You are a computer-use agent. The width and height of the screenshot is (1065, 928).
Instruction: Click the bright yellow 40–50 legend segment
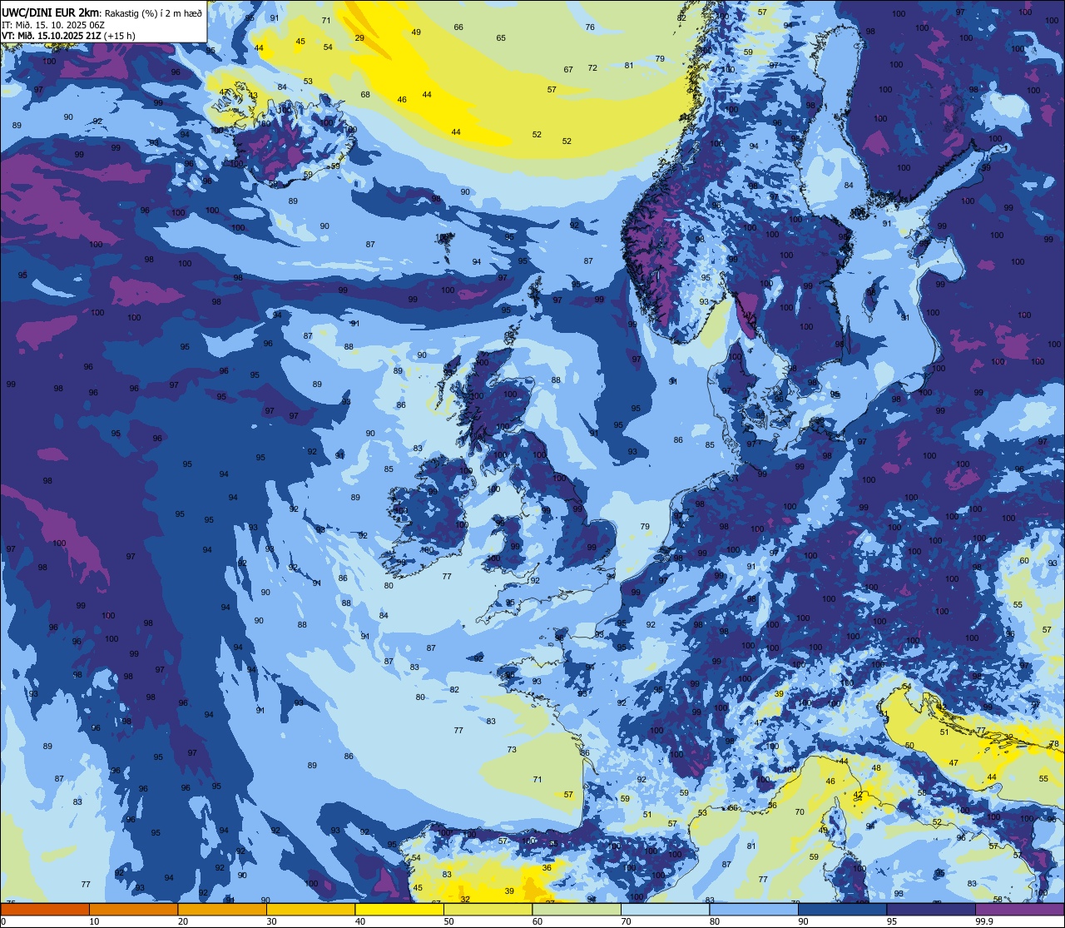[399, 909]
